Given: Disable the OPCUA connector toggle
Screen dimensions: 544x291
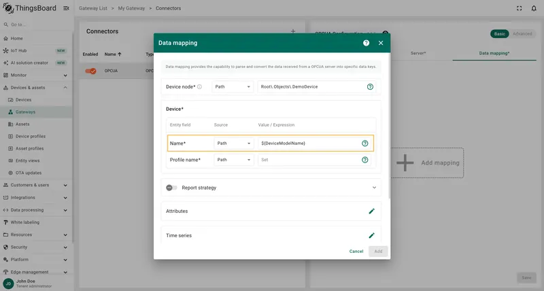Looking at the screenshot, I should (91, 71).
